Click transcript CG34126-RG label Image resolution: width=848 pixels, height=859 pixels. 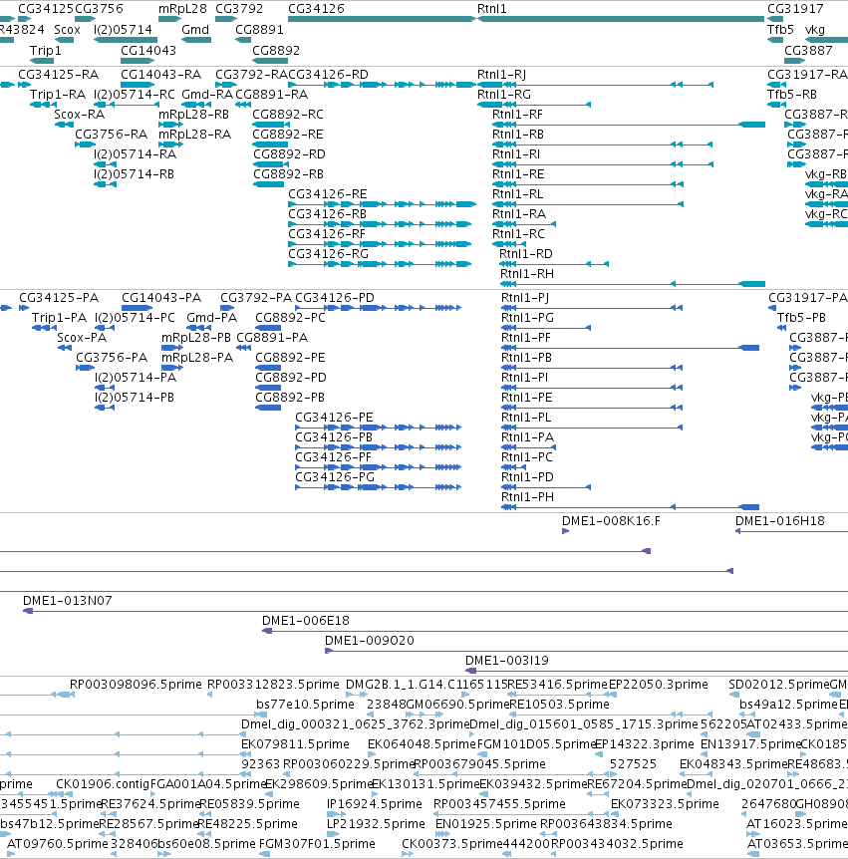click(328, 254)
